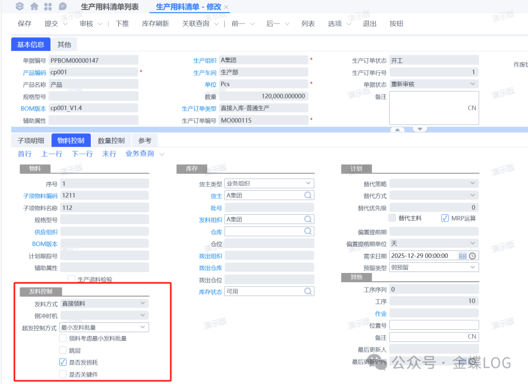Open the app grid menu icon
Image resolution: width=528 pixels, height=384 pixels.
(48, 7)
